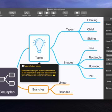Insert an image with the Image button
Image resolution: width=112 pixels, height=112 pixels.
pyautogui.click(x=40, y=13)
